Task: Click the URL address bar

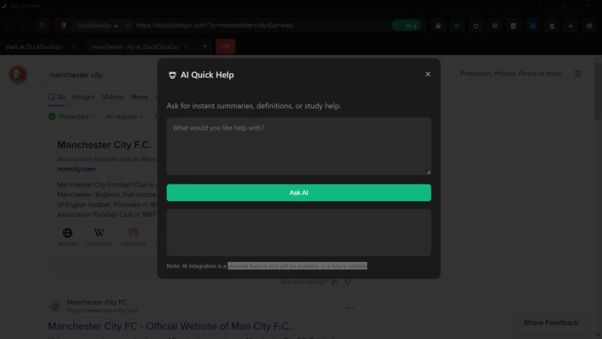Action: [x=261, y=25]
